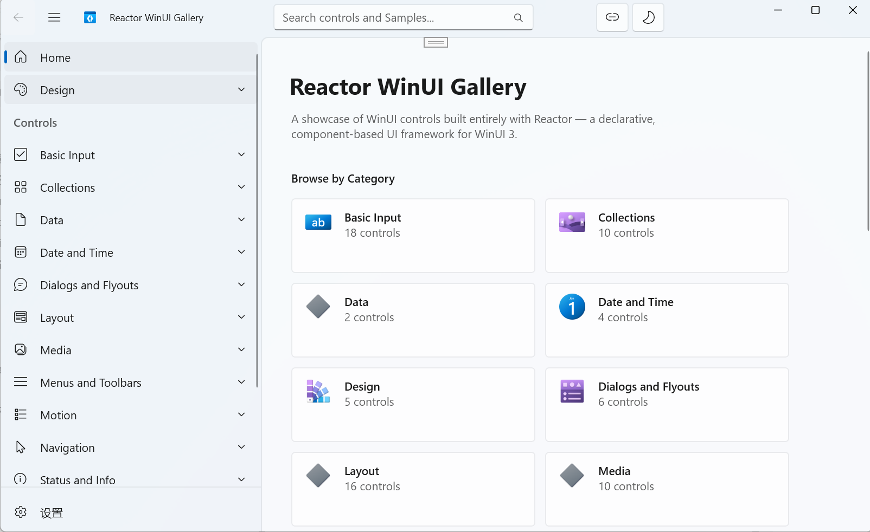Click the Dialogs and Flyouts chat icon
The image size is (870, 532).
21,284
